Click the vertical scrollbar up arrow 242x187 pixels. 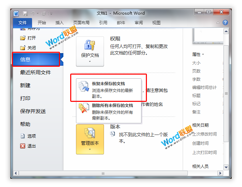pos(226,31)
